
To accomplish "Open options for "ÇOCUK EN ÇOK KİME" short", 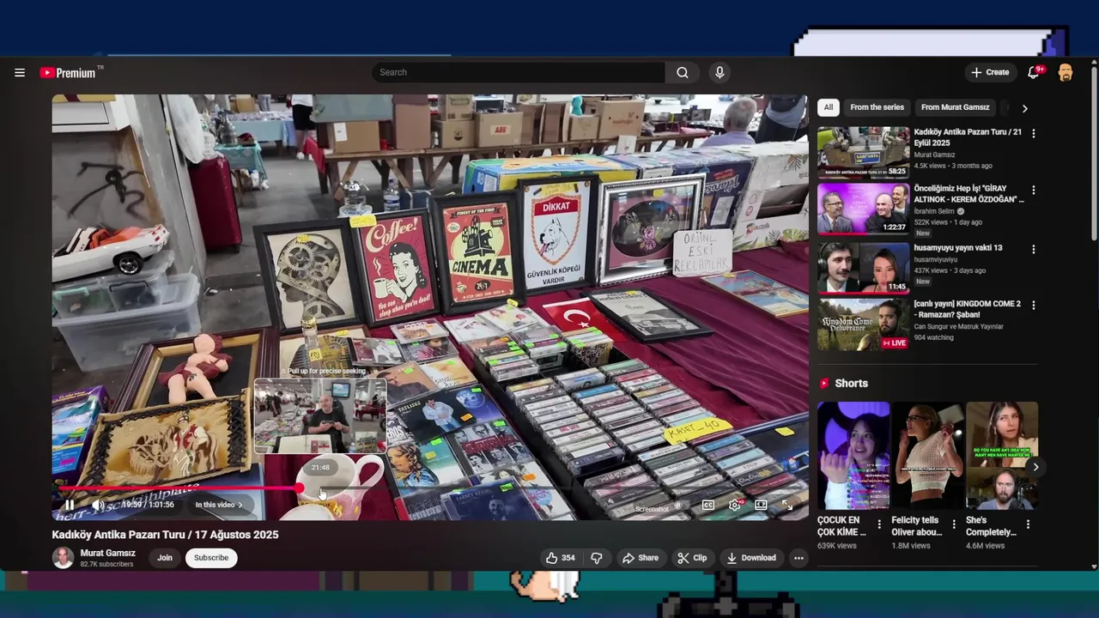I will coord(878,524).
